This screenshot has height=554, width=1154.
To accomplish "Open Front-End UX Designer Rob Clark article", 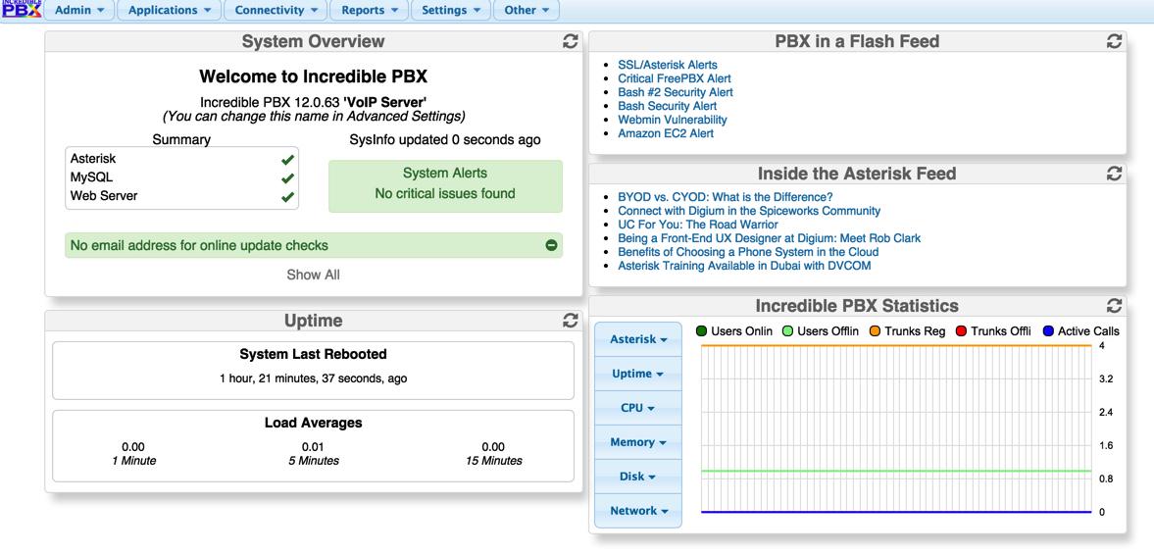I will 769,238.
